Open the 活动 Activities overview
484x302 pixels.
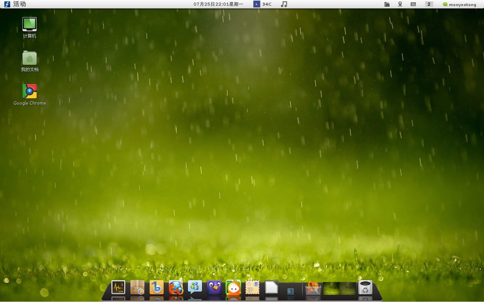coord(19,4)
